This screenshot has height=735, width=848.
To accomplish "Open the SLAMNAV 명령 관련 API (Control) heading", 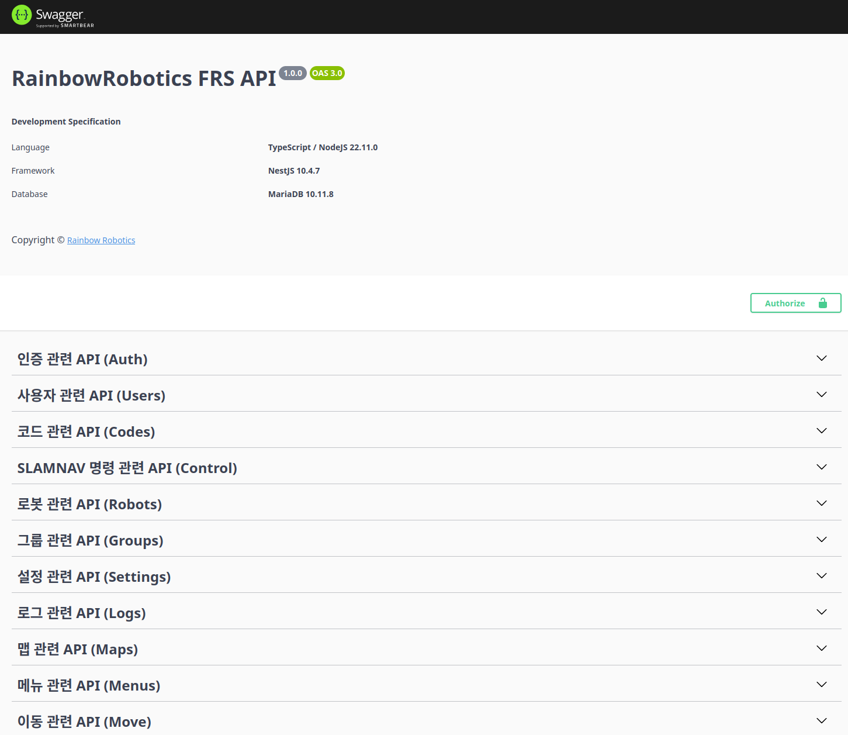I will click(x=127, y=468).
